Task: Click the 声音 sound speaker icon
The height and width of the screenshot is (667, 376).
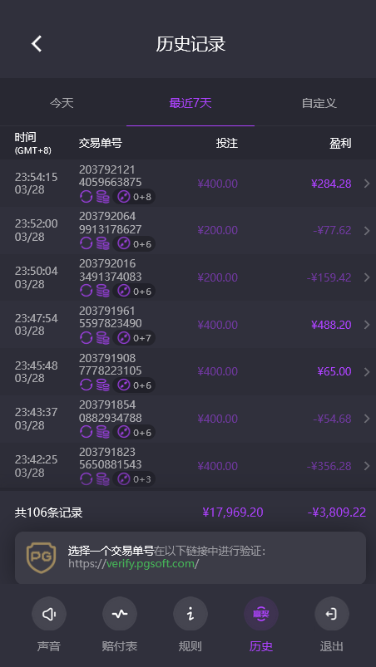Action: (x=49, y=614)
